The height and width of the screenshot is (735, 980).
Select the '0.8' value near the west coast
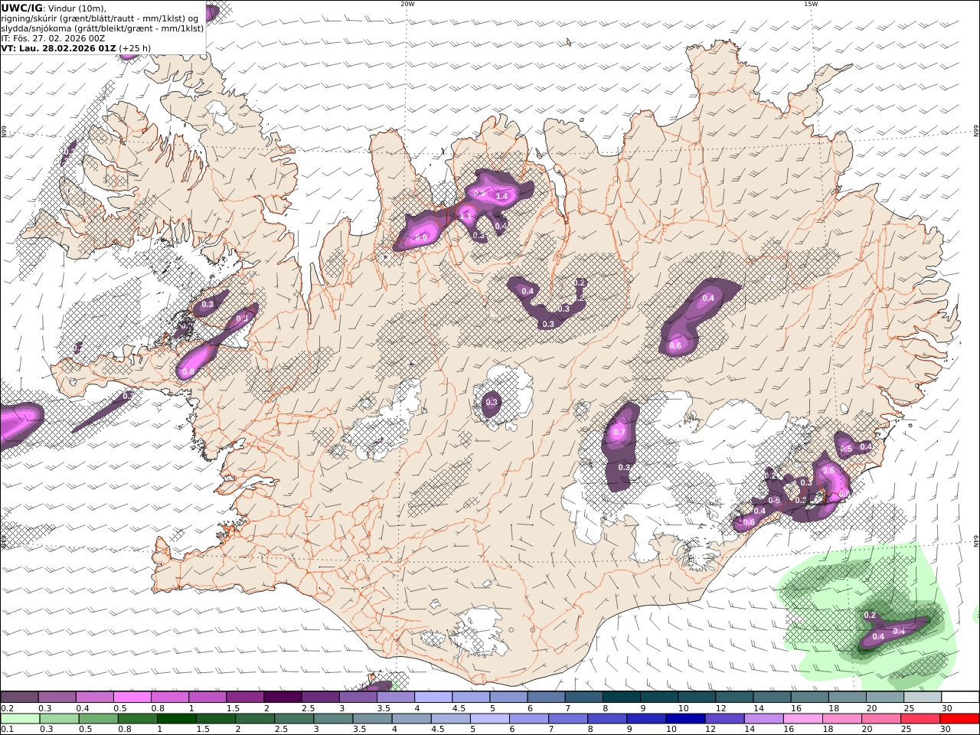pos(189,372)
